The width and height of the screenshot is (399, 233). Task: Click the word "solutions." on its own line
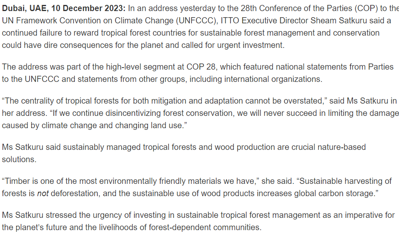coord(19,159)
